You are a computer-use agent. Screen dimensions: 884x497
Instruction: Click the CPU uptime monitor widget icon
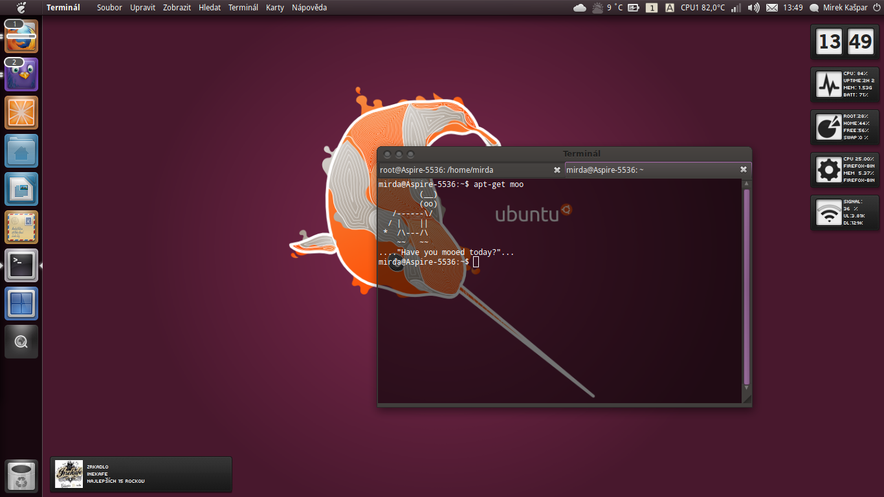(828, 85)
